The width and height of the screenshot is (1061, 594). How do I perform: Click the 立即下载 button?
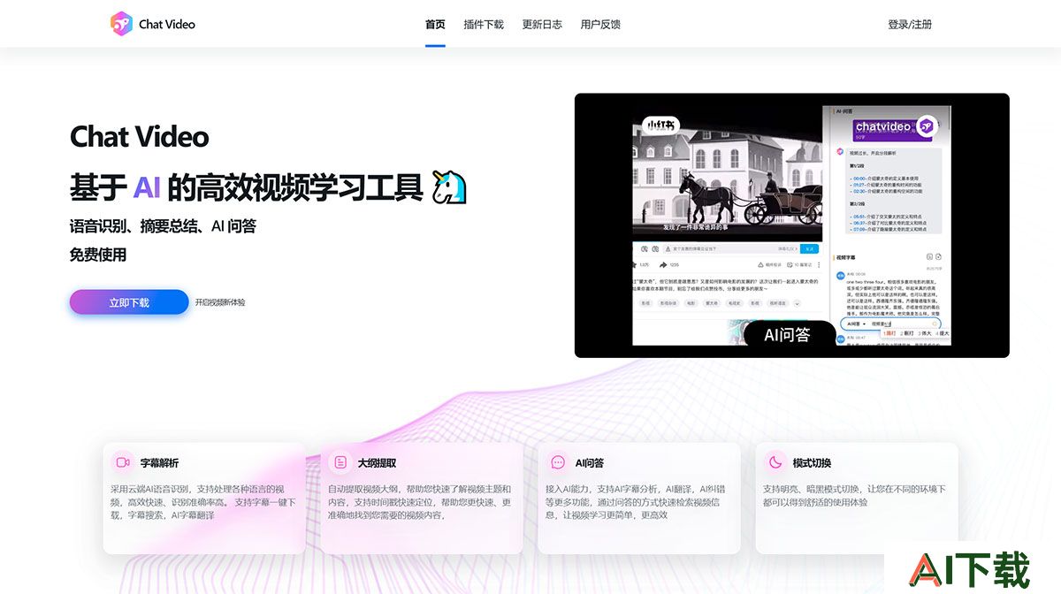(x=129, y=302)
